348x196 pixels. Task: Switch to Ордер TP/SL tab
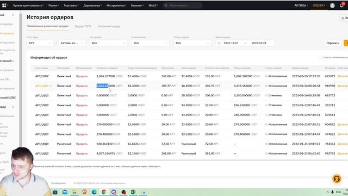click(x=83, y=26)
